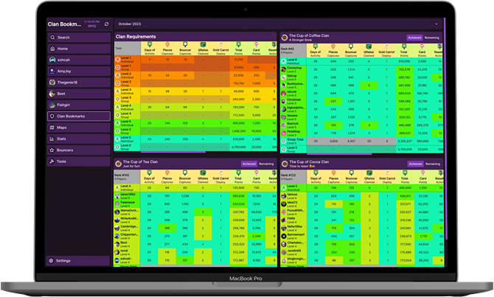Click the Cup of Coffee Clan logo

tap(284, 37)
